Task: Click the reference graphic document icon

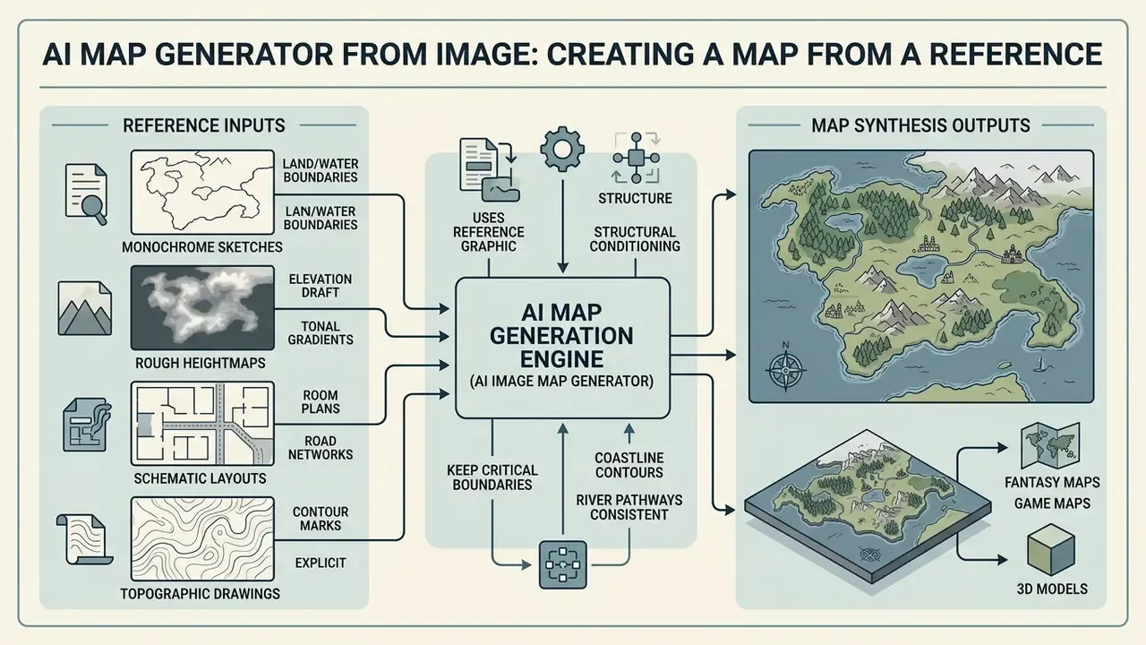Action: coord(490,170)
